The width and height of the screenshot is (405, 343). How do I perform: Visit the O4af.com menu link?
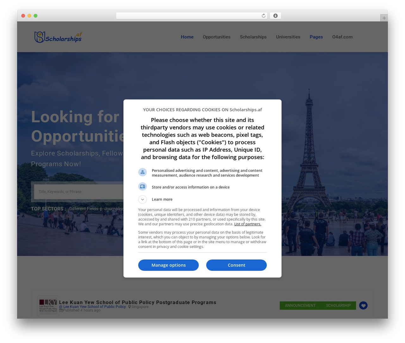click(342, 37)
